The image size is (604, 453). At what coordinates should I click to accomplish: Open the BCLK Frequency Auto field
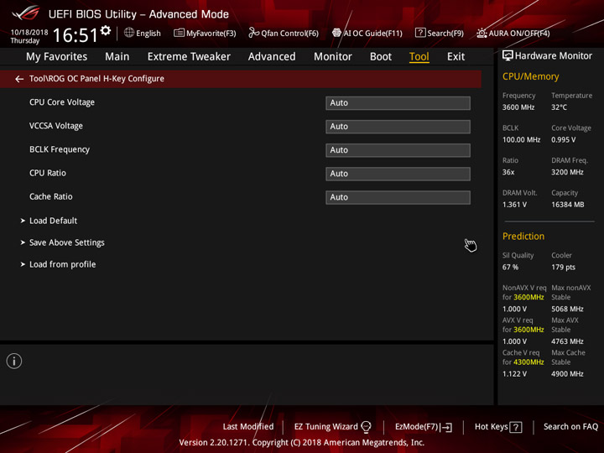398,150
